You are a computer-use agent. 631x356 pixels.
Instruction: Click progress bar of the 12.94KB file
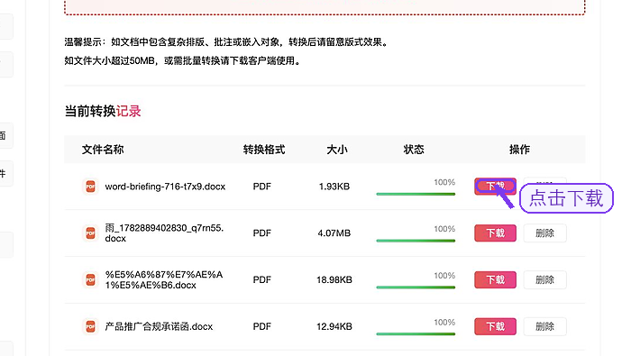pos(416,333)
